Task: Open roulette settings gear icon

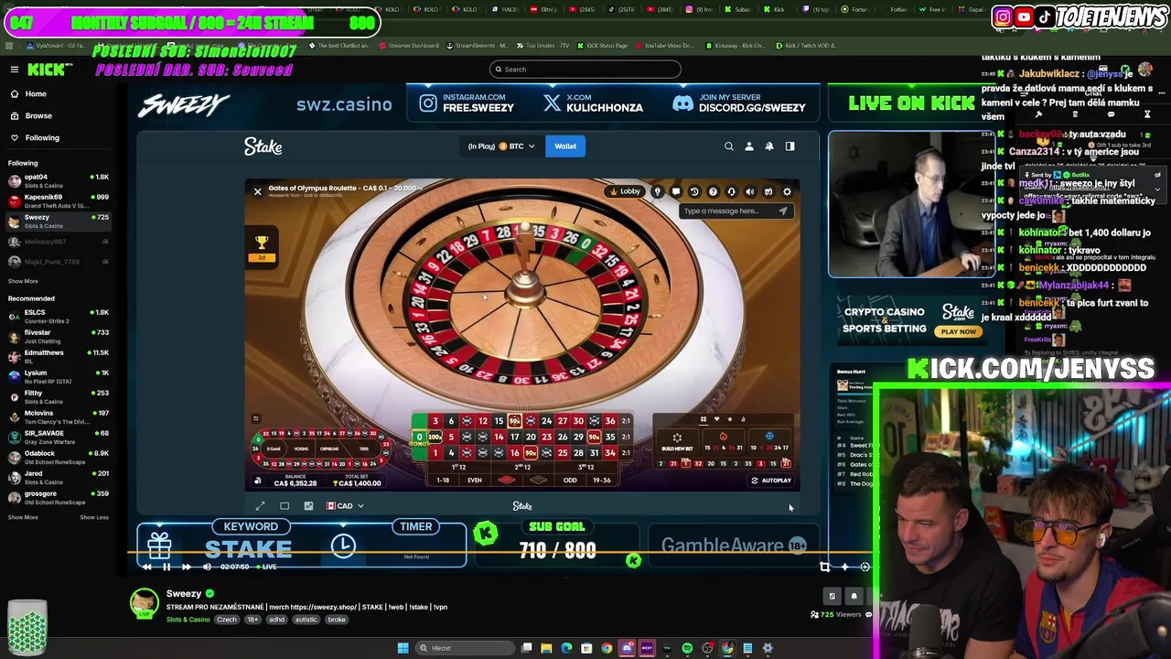Action: click(x=787, y=191)
